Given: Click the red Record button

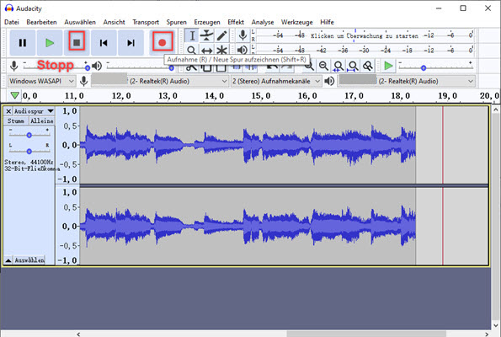Looking at the screenshot, I should pos(163,42).
